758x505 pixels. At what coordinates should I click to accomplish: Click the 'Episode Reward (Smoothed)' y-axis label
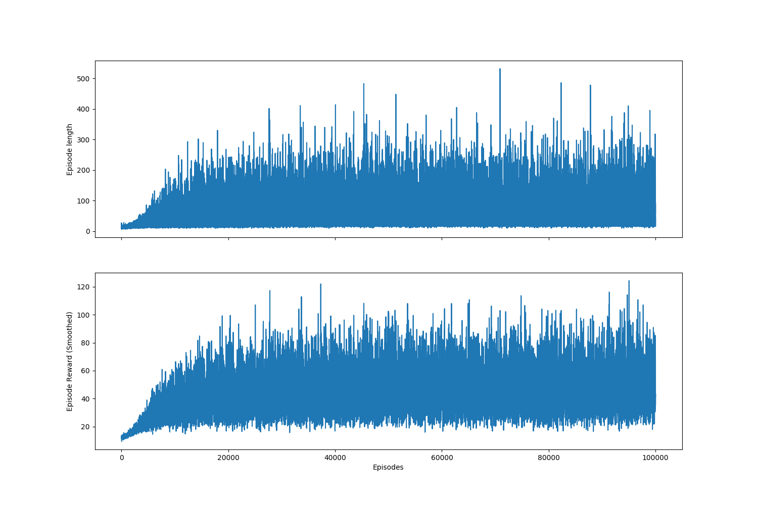70,361
